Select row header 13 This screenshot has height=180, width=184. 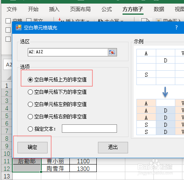pyautogui.click(x=7, y=176)
